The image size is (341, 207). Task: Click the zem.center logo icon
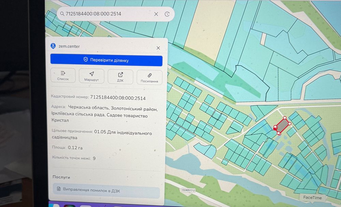tap(53, 46)
